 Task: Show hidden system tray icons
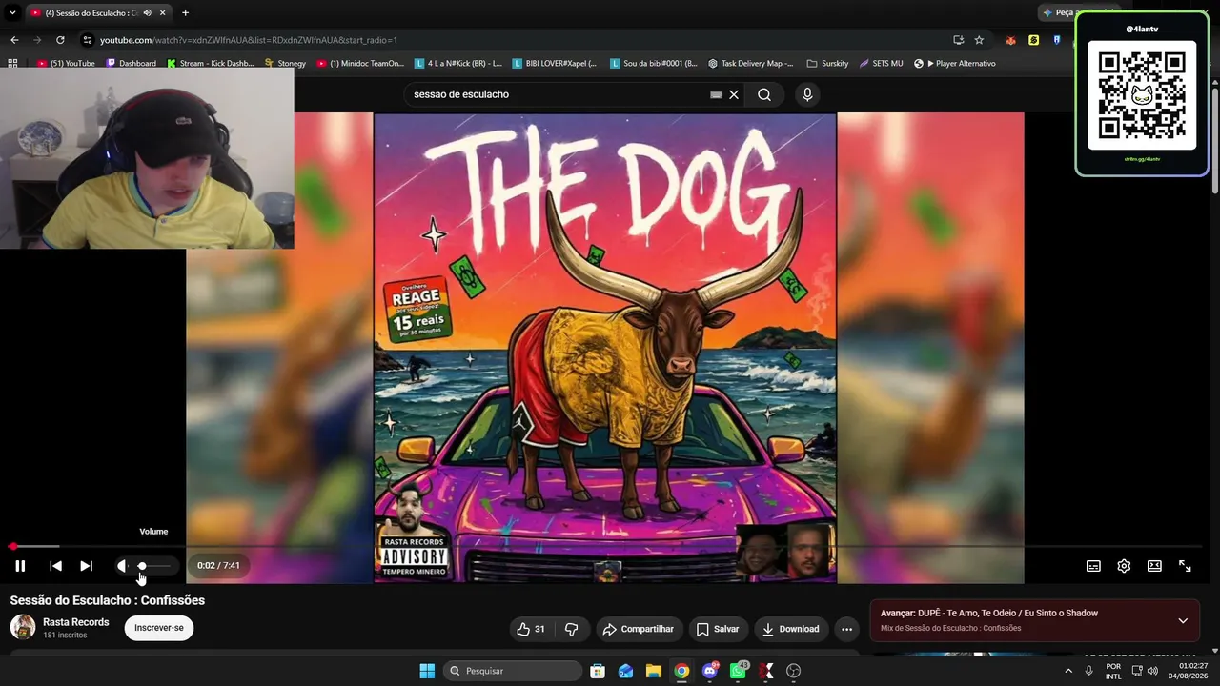1068,671
